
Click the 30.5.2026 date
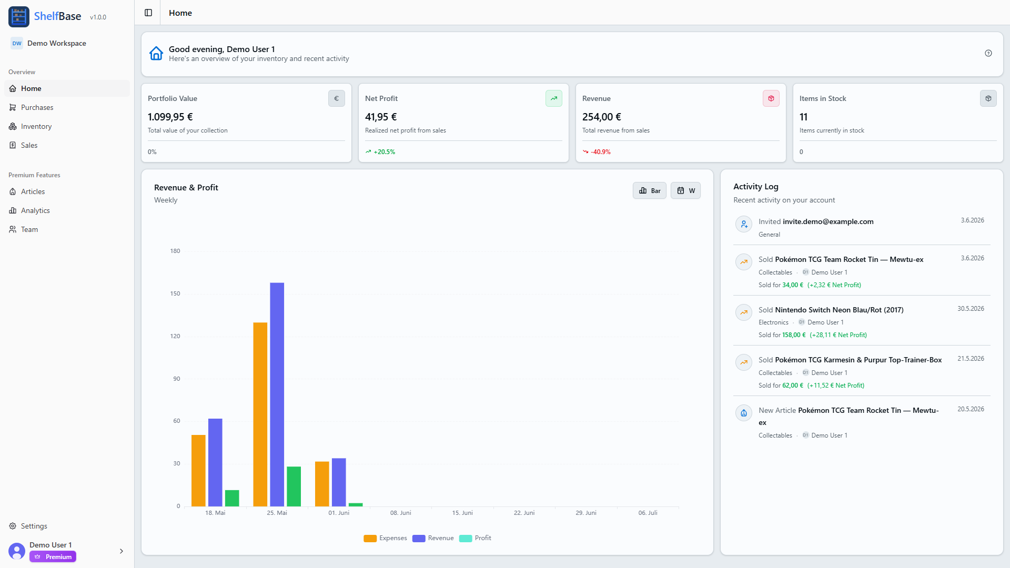(971, 309)
